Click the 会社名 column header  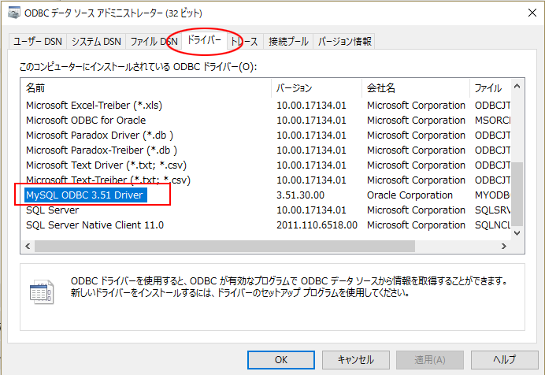(x=414, y=87)
